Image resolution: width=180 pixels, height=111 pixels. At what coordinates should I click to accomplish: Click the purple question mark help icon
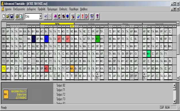97,17
